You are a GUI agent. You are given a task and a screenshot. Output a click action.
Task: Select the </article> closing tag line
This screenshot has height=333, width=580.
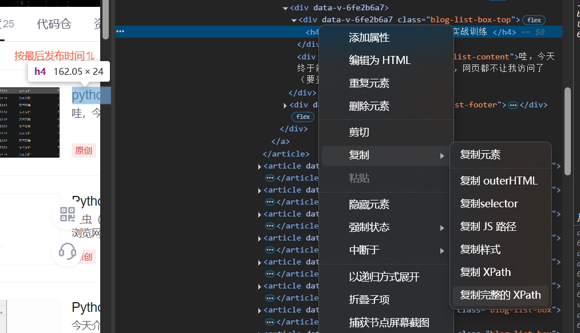(286, 154)
